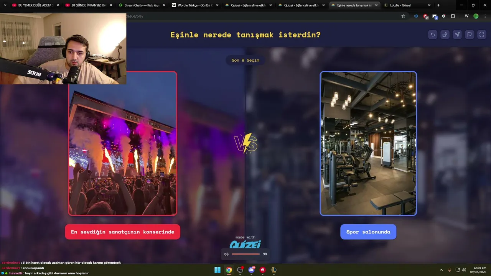The image size is (491, 276).
Task: Click the dice shuffle icon
Action: (445, 34)
